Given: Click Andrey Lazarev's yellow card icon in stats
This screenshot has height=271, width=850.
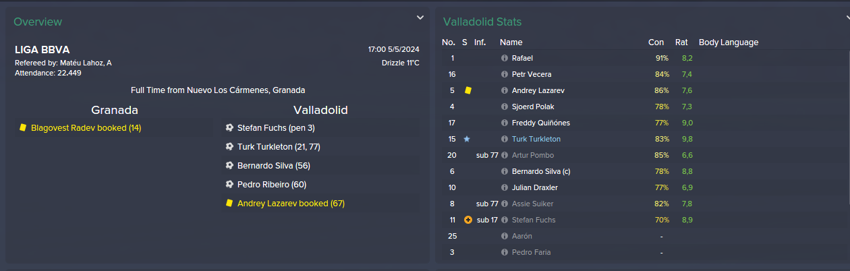Looking at the screenshot, I should 468,90.
